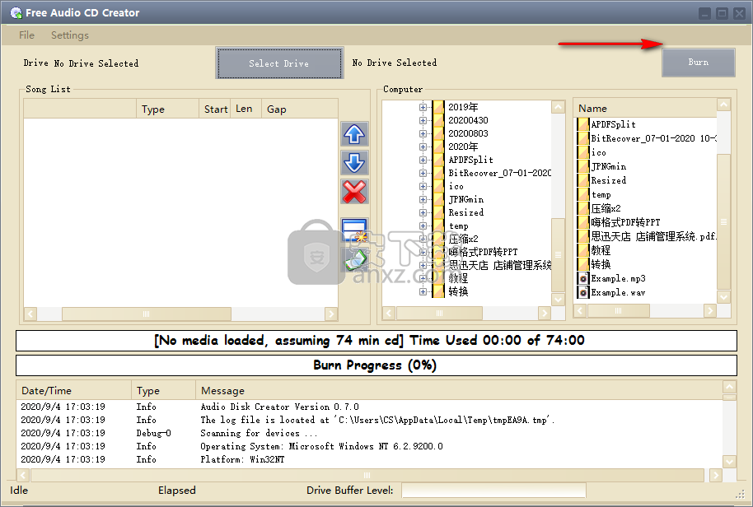This screenshot has width=753, height=507.
Task: Click the Free Audio CD Creator title bar icon
Action: coord(16,13)
